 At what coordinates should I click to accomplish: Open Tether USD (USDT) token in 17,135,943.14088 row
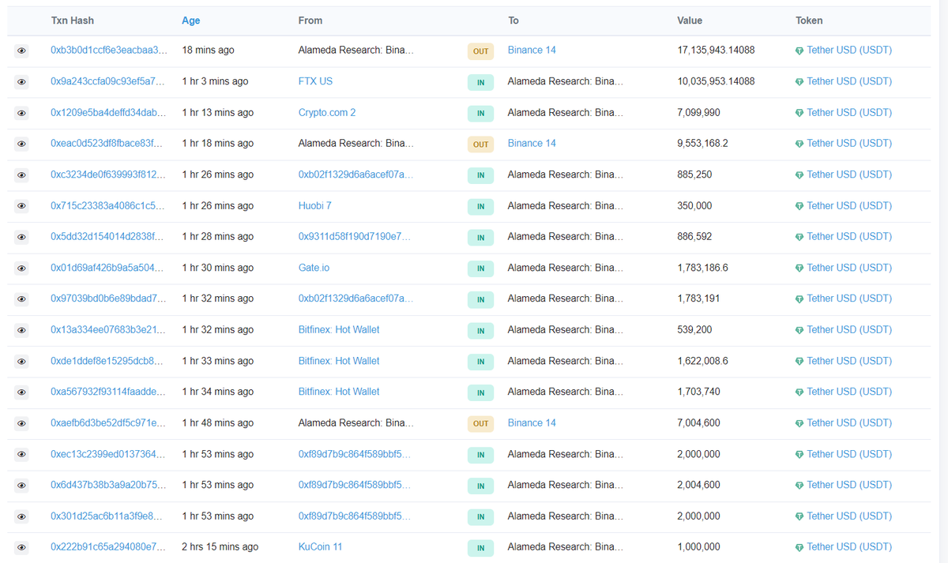pyautogui.click(x=849, y=50)
